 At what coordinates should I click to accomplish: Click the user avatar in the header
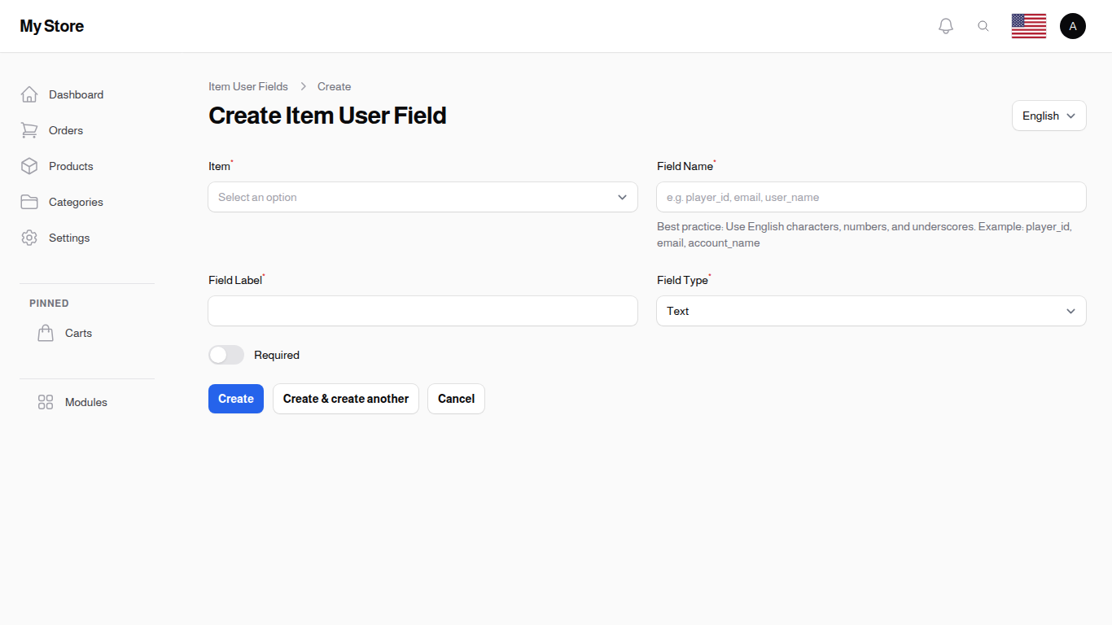[1072, 25]
